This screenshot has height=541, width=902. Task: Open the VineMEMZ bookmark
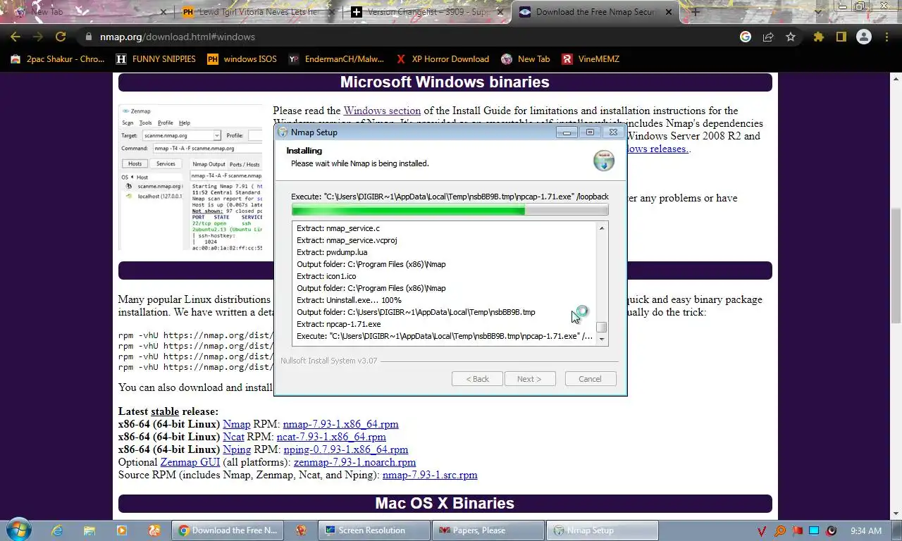pos(591,59)
